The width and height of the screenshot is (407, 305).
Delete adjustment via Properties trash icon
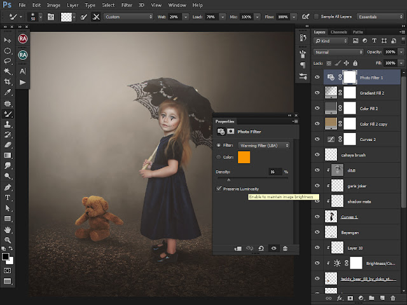point(285,248)
